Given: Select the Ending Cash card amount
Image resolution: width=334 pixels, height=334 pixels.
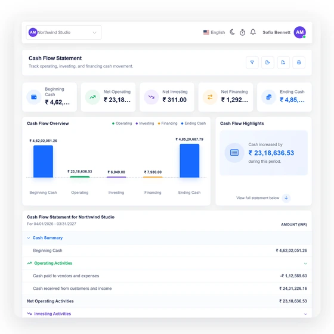Looking at the screenshot, I should [292, 100].
